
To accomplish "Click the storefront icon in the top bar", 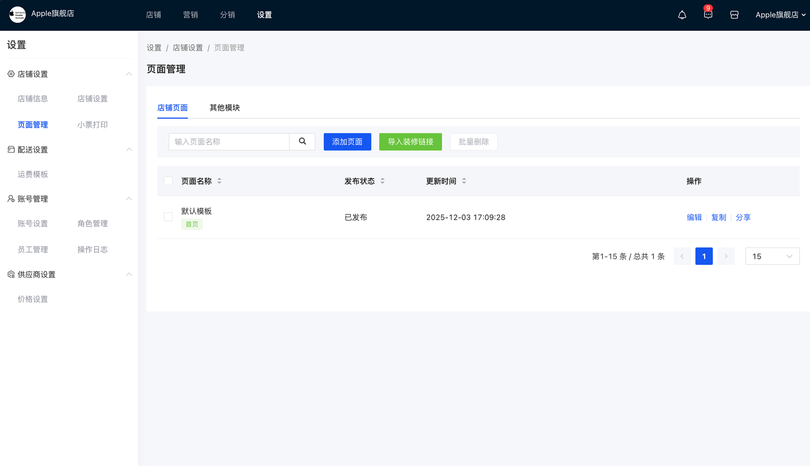I will click(x=734, y=15).
